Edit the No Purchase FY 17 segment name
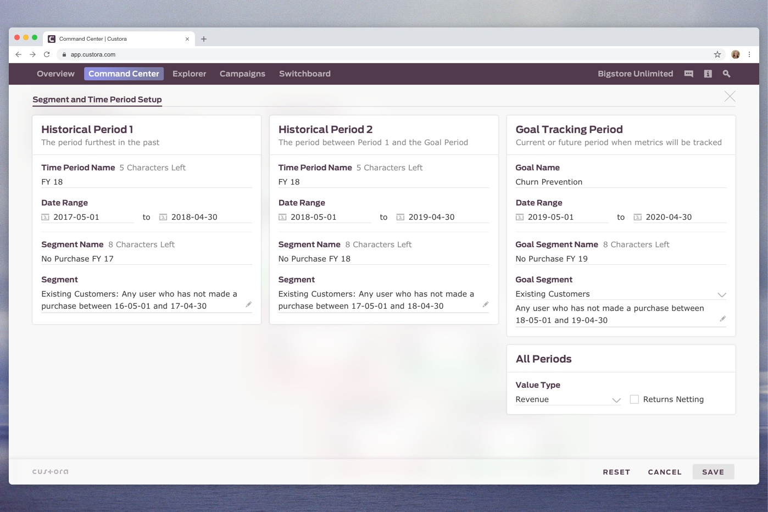This screenshot has width=768, height=512. coord(147,259)
